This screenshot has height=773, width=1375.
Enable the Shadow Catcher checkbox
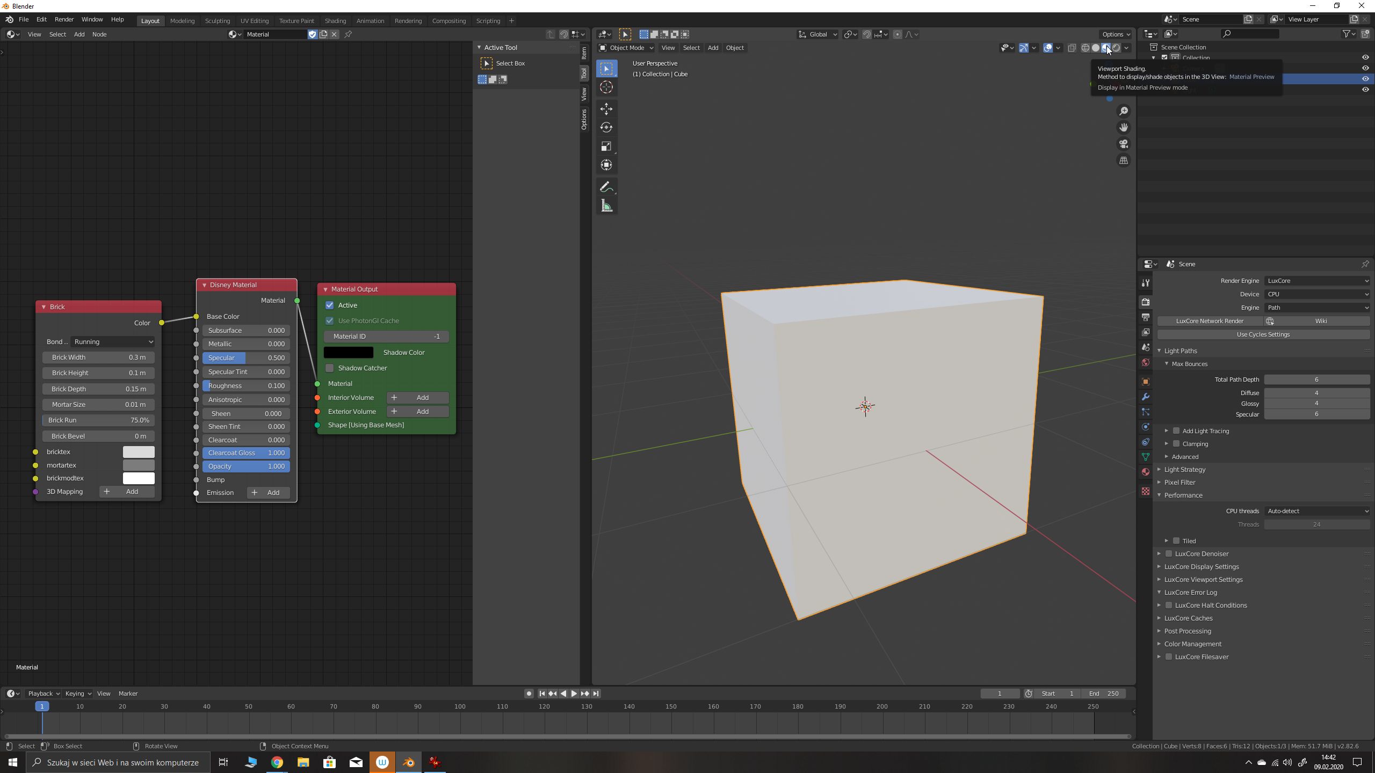tap(330, 368)
